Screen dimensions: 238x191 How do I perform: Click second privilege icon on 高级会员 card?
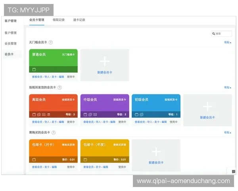click(x=39, y=114)
